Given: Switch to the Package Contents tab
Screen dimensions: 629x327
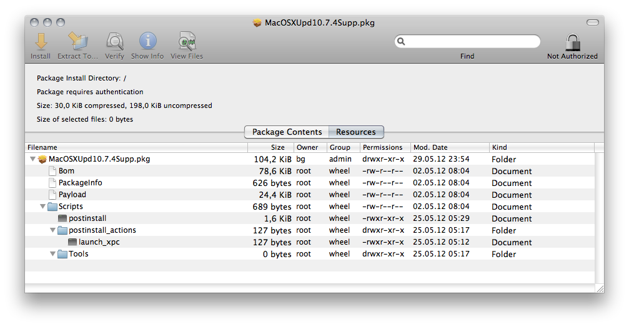Looking at the screenshot, I should [x=287, y=132].
